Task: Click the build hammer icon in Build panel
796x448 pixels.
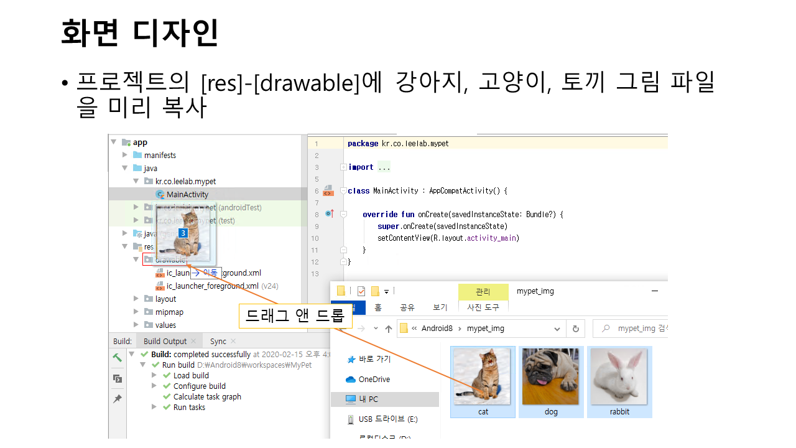Action: [x=117, y=358]
